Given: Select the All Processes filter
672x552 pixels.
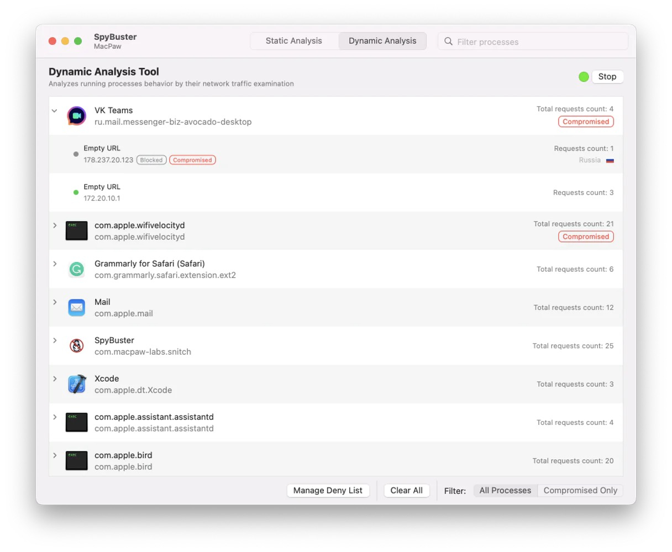Looking at the screenshot, I should click(505, 491).
